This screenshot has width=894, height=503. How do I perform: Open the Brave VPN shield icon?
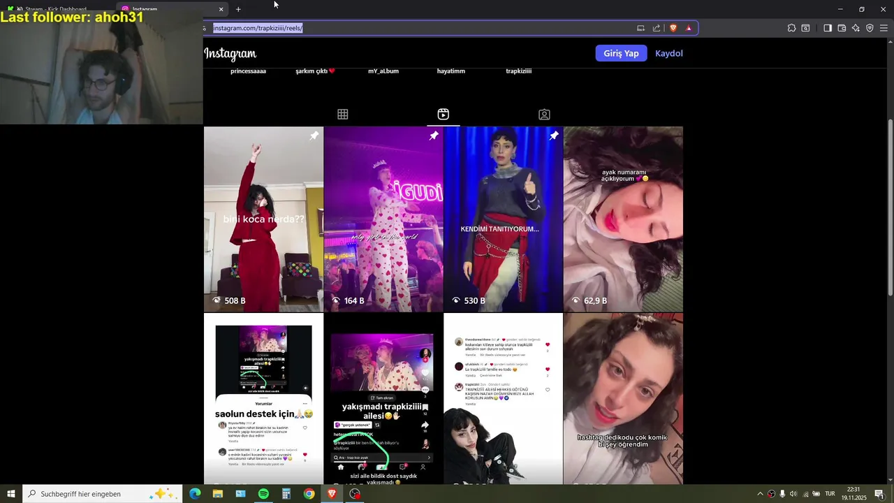click(x=870, y=28)
